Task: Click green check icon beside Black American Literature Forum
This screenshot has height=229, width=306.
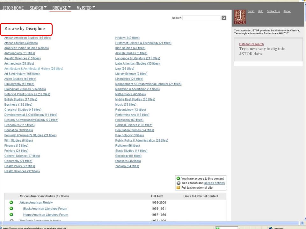Action: point(11,209)
